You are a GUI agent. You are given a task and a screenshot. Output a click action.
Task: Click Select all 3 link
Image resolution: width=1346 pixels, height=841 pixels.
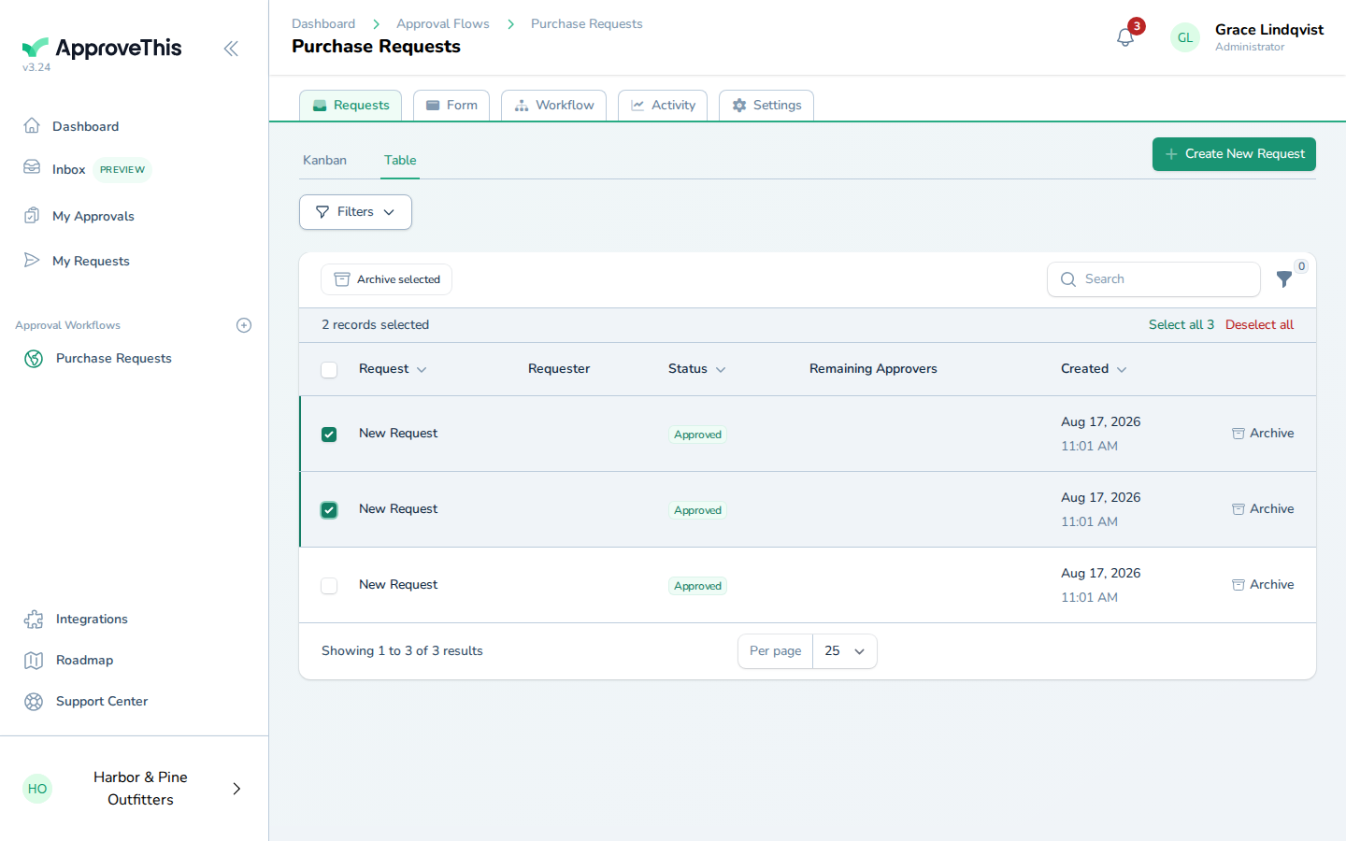click(1181, 325)
